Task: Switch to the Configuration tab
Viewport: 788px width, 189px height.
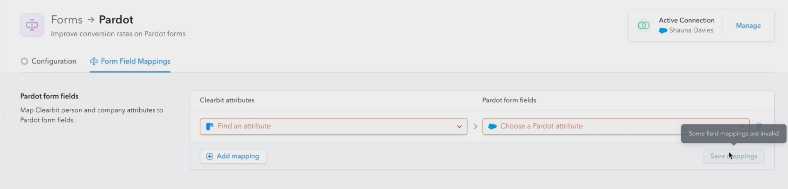Action: [48, 61]
